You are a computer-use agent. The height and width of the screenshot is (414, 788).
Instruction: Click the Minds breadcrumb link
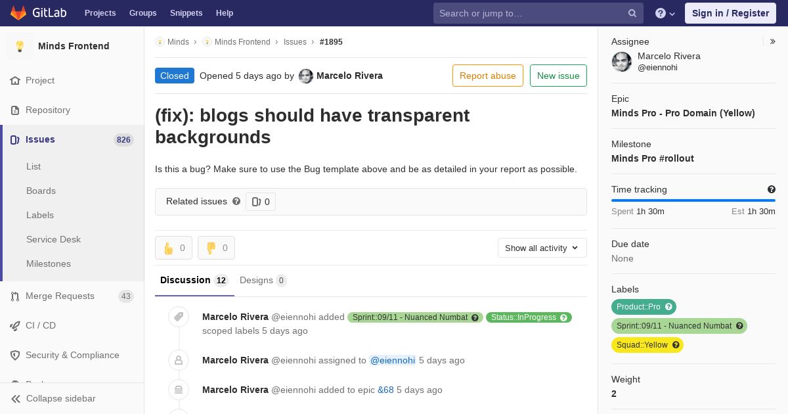(x=178, y=42)
